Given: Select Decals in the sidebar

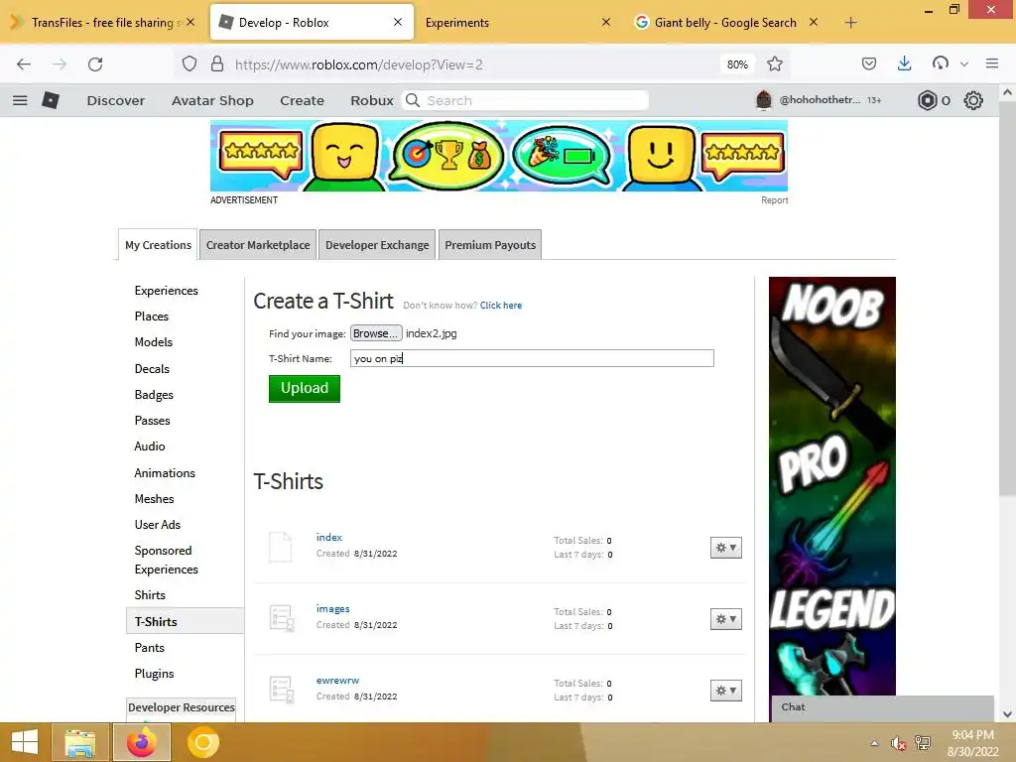Looking at the screenshot, I should [x=152, y=369].
